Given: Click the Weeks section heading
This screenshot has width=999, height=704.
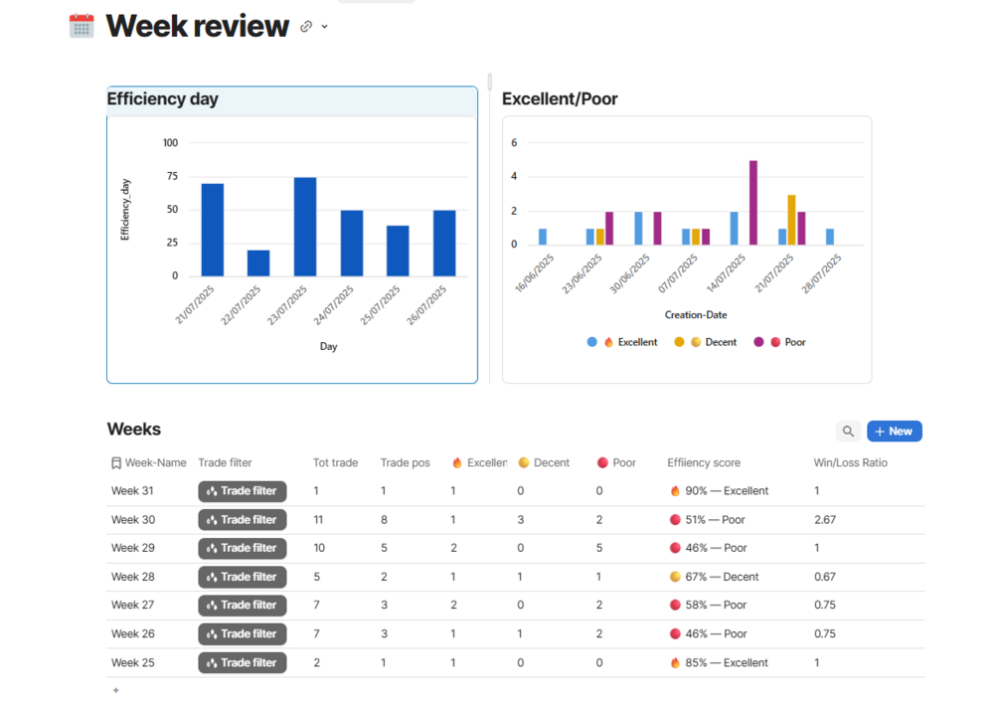Looking at the screenshot, I should coord(134,429).
